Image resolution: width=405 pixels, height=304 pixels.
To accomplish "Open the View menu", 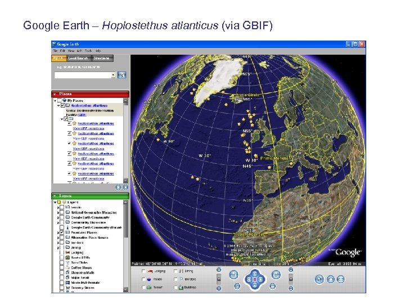I will coord(71,51).
